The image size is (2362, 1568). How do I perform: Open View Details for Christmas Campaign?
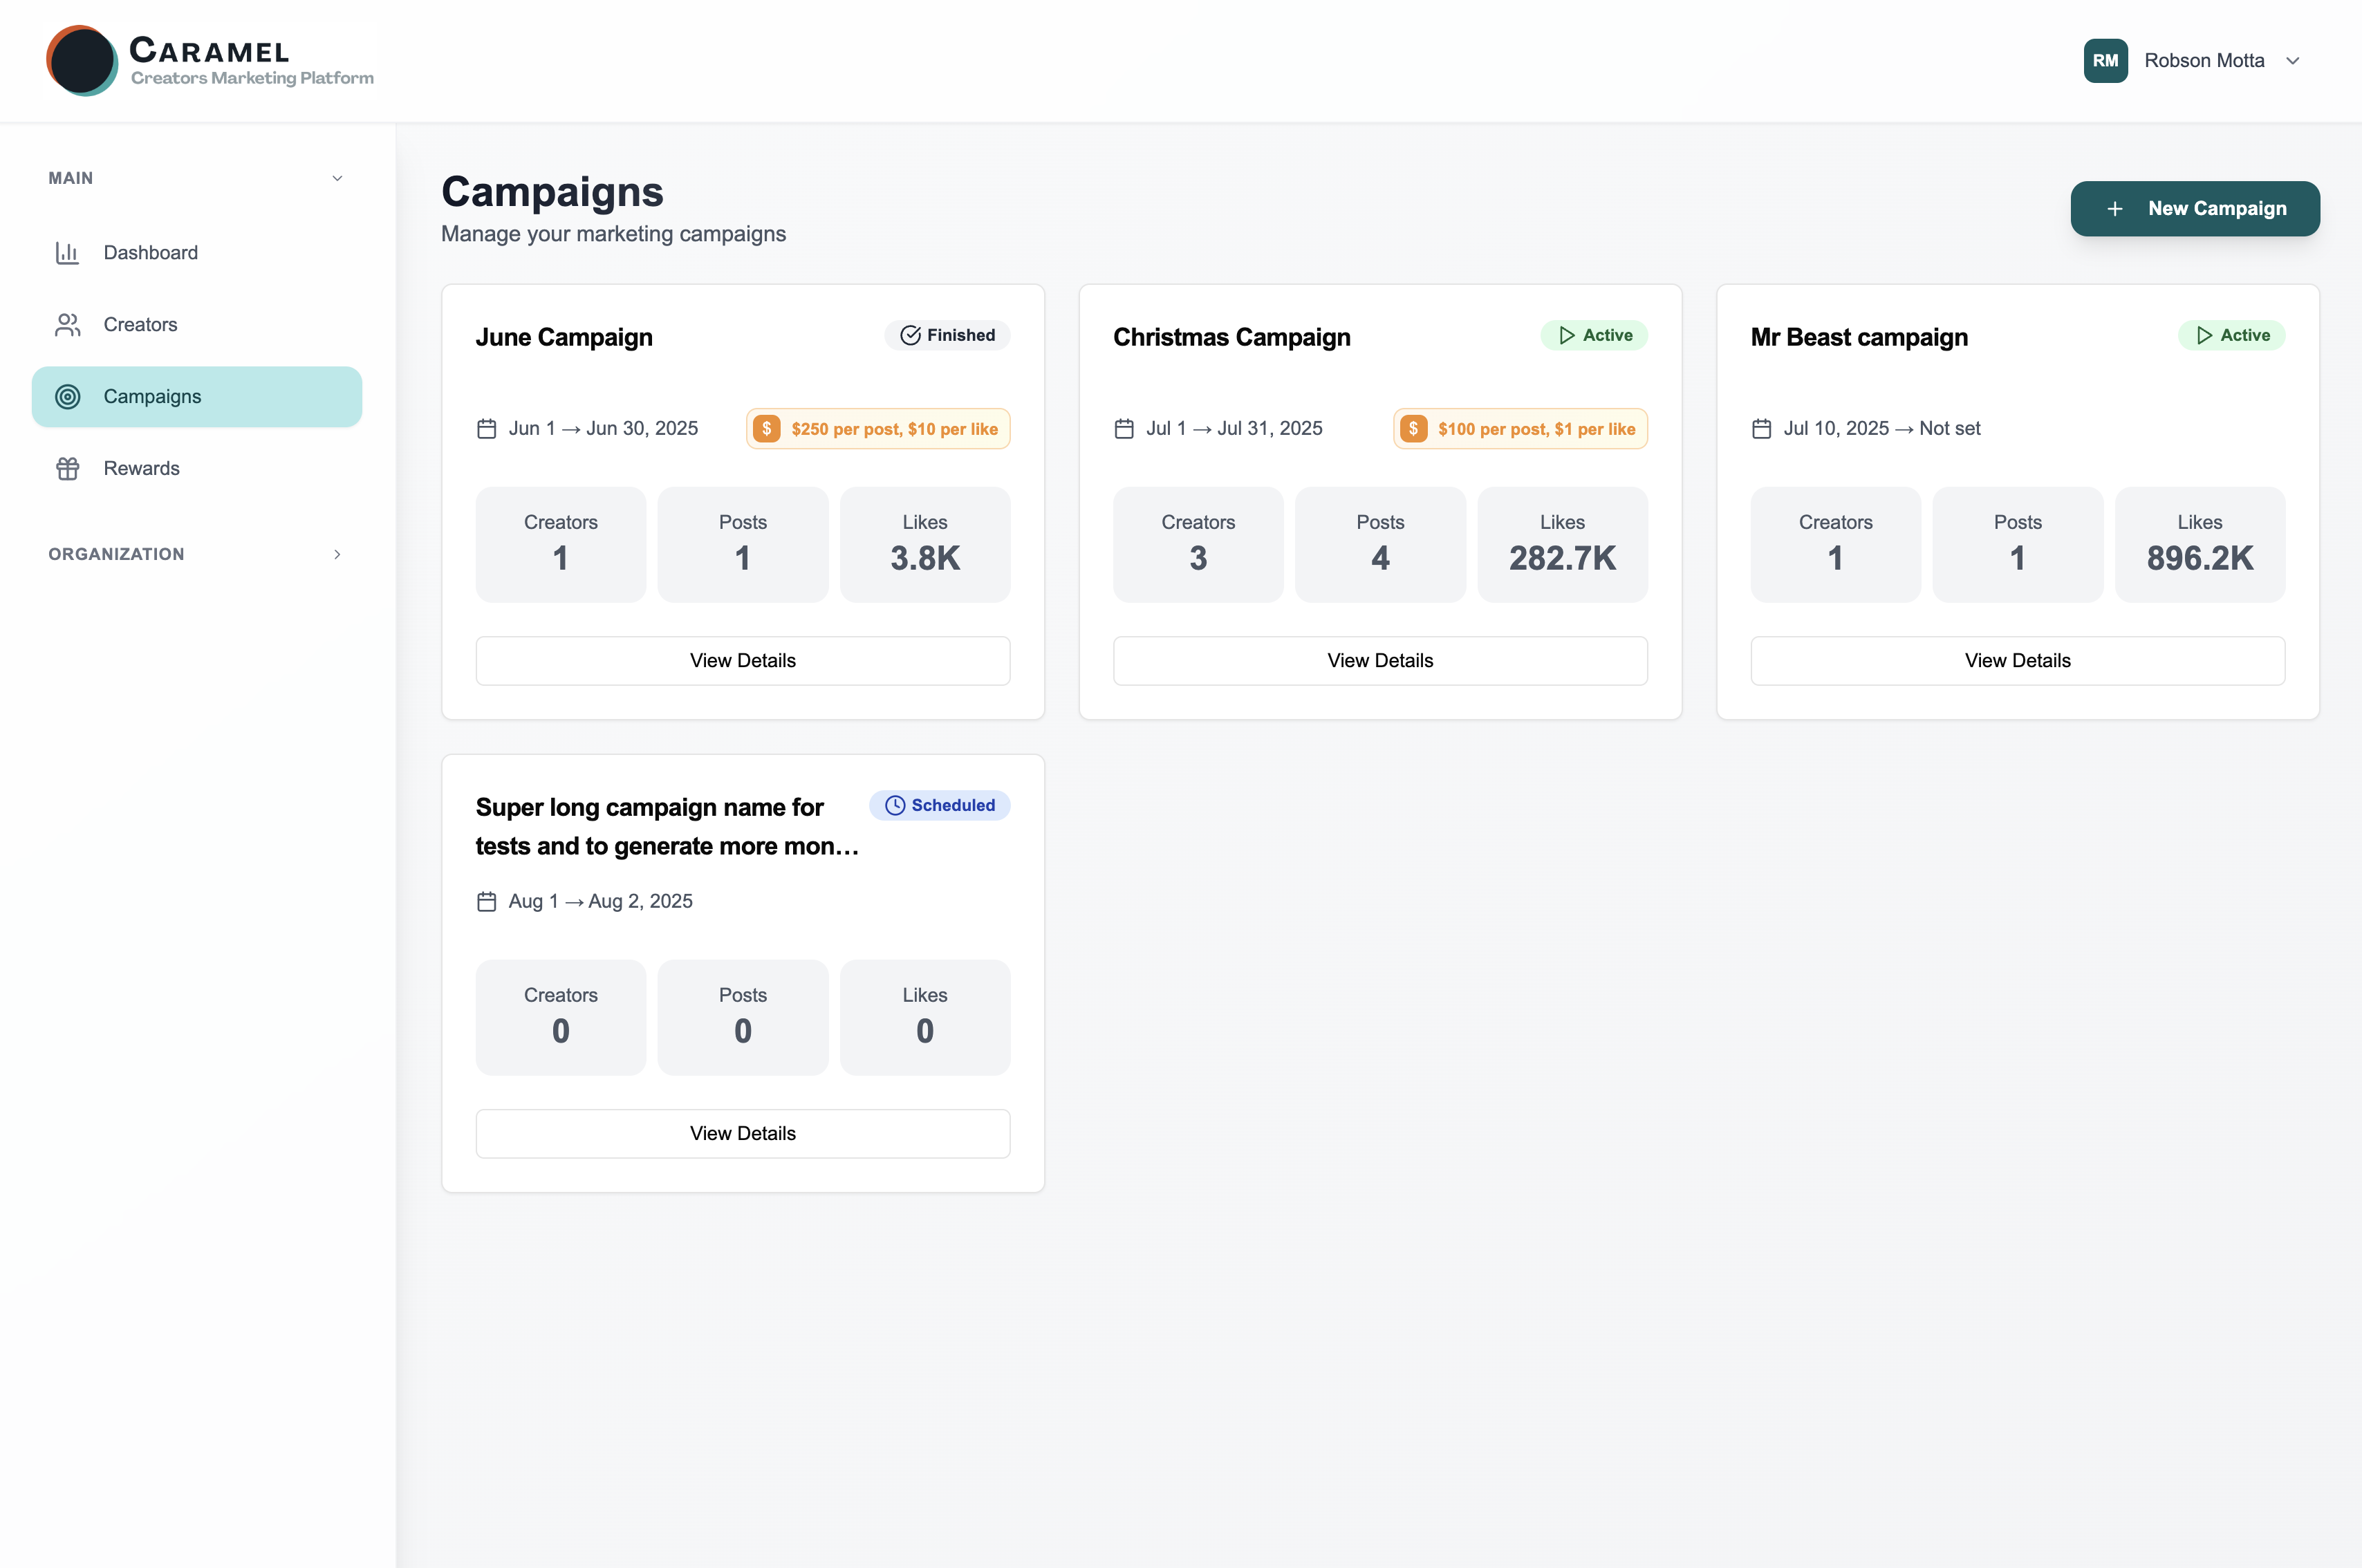tap(1379, 660)
